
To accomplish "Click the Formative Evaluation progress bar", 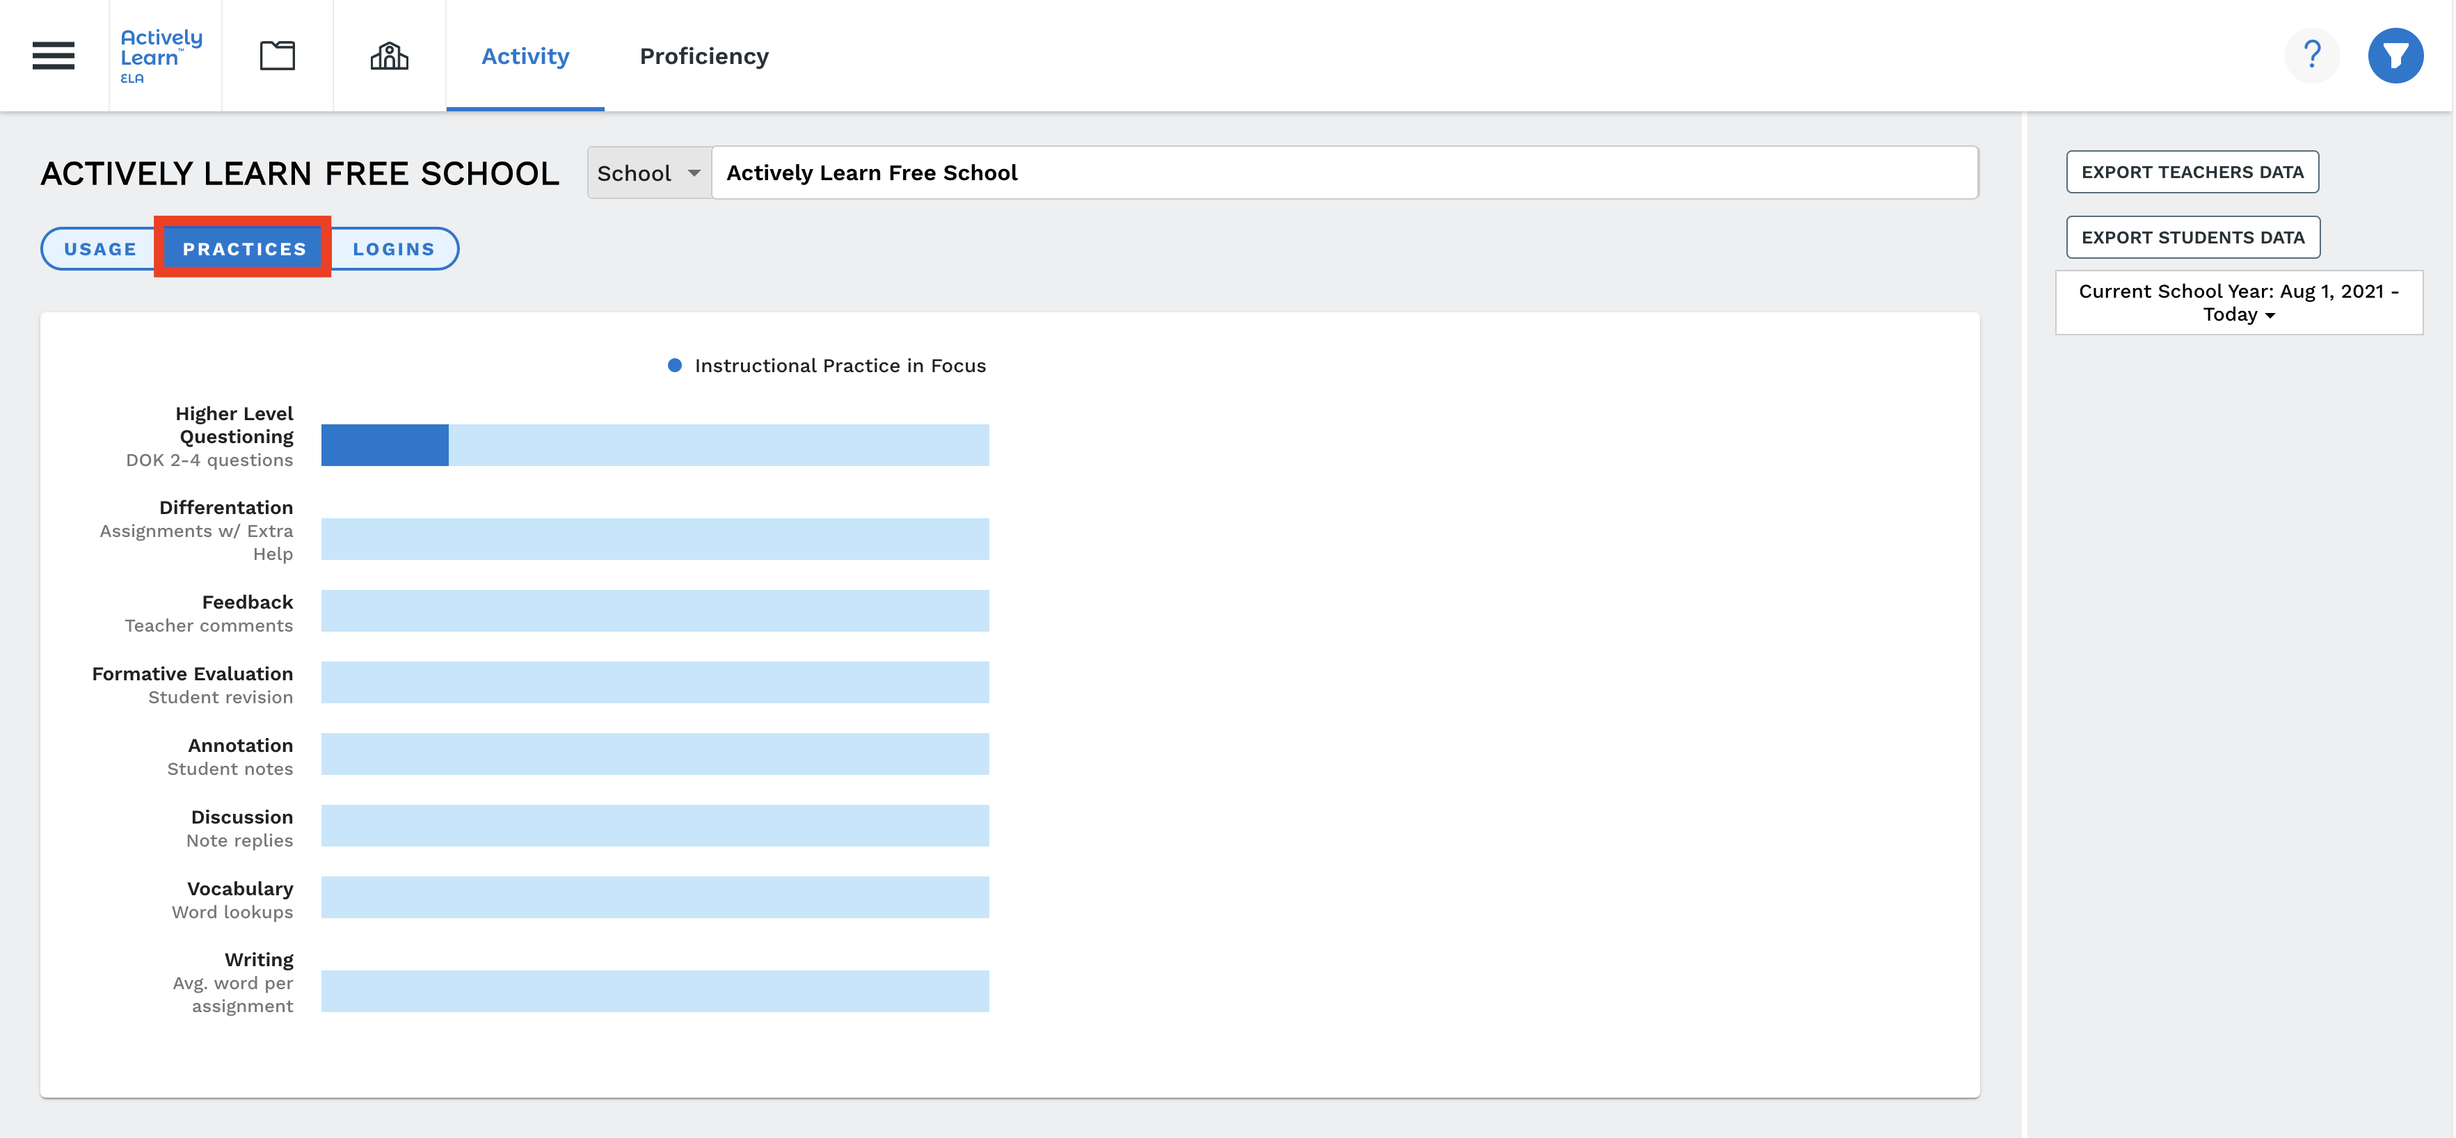I will click(655, 682).
